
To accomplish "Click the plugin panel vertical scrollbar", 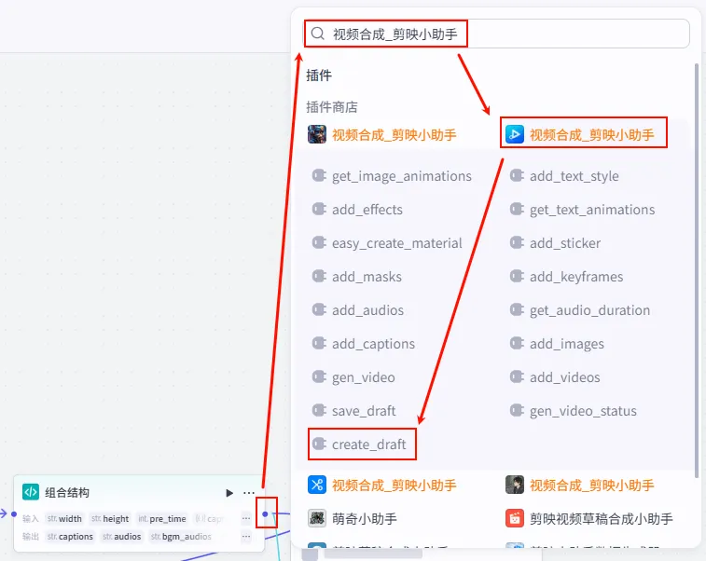I will [697, 270].
